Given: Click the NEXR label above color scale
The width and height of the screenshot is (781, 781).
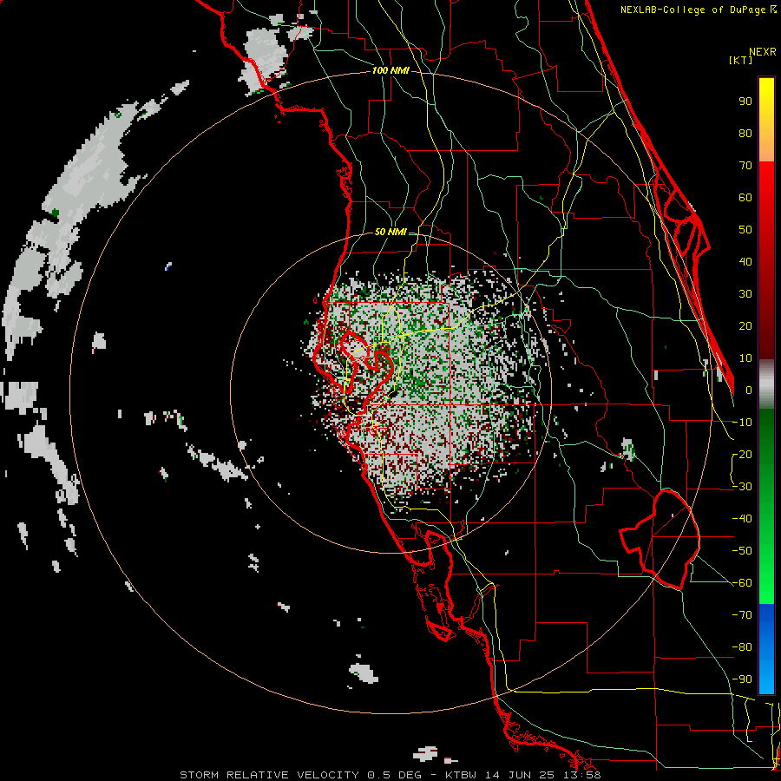Looking at the screenshot, I should click(763, 52).
